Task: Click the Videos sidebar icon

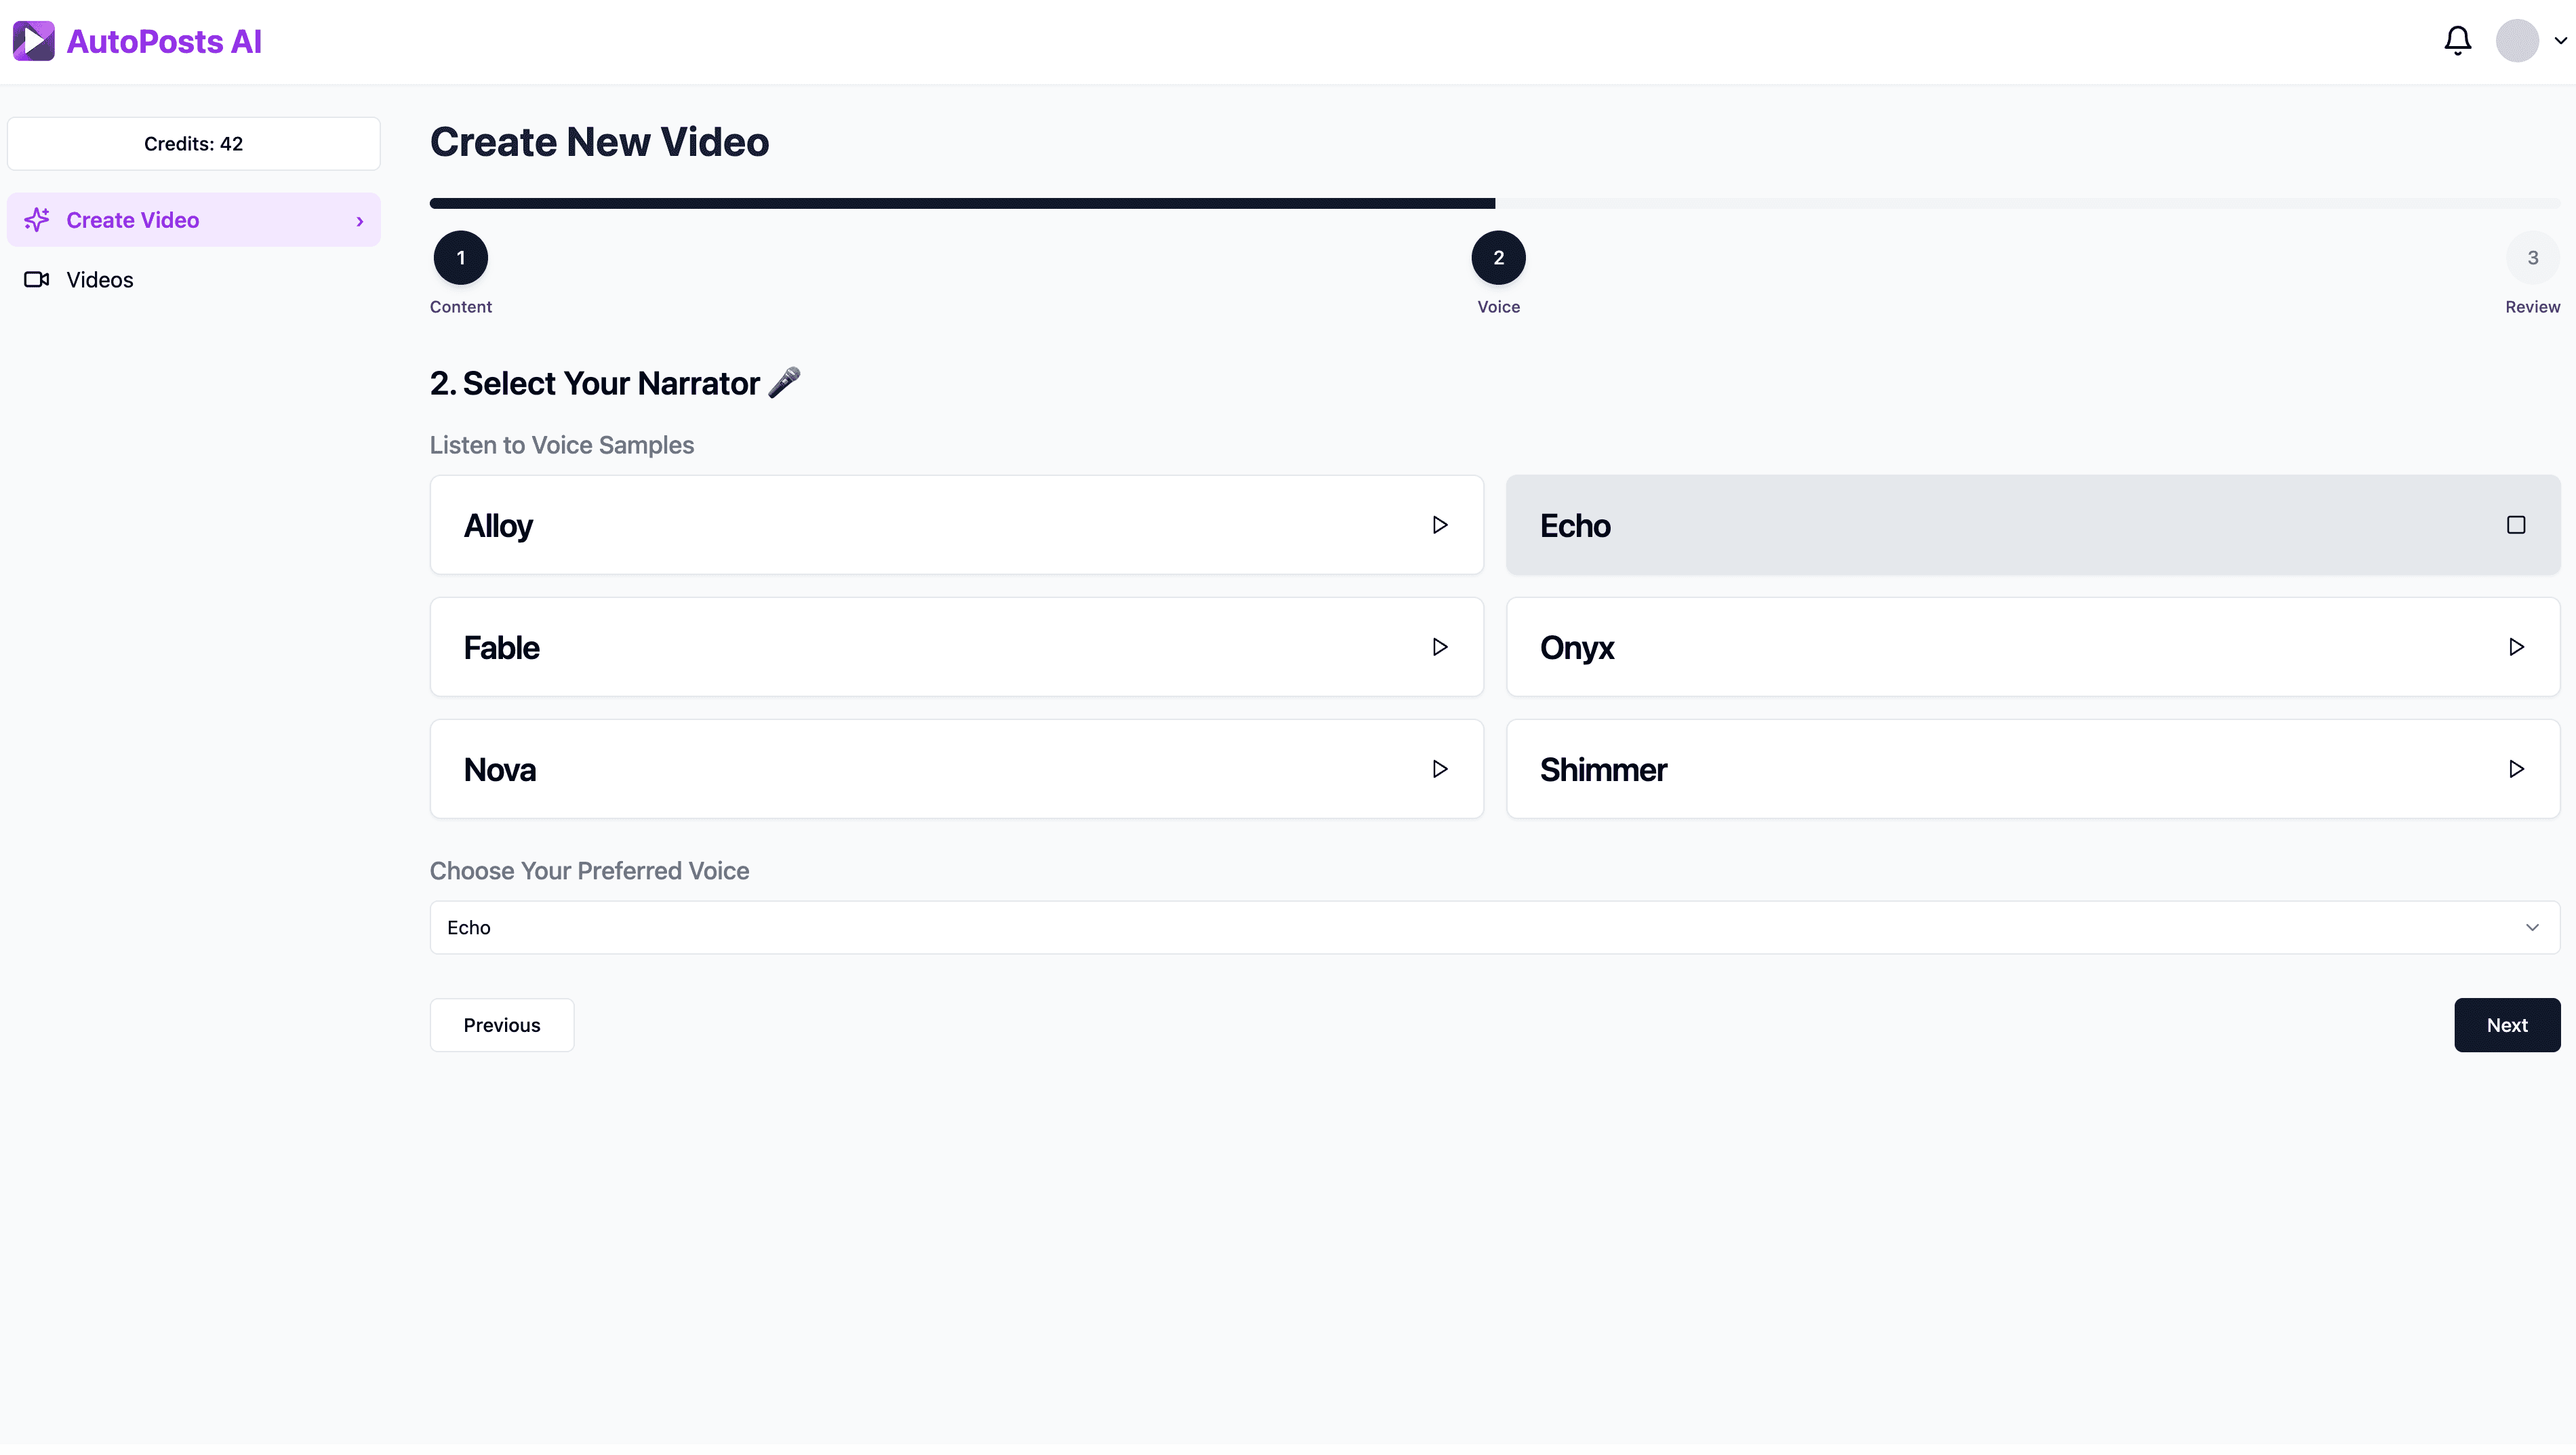Action: point(35,279)
